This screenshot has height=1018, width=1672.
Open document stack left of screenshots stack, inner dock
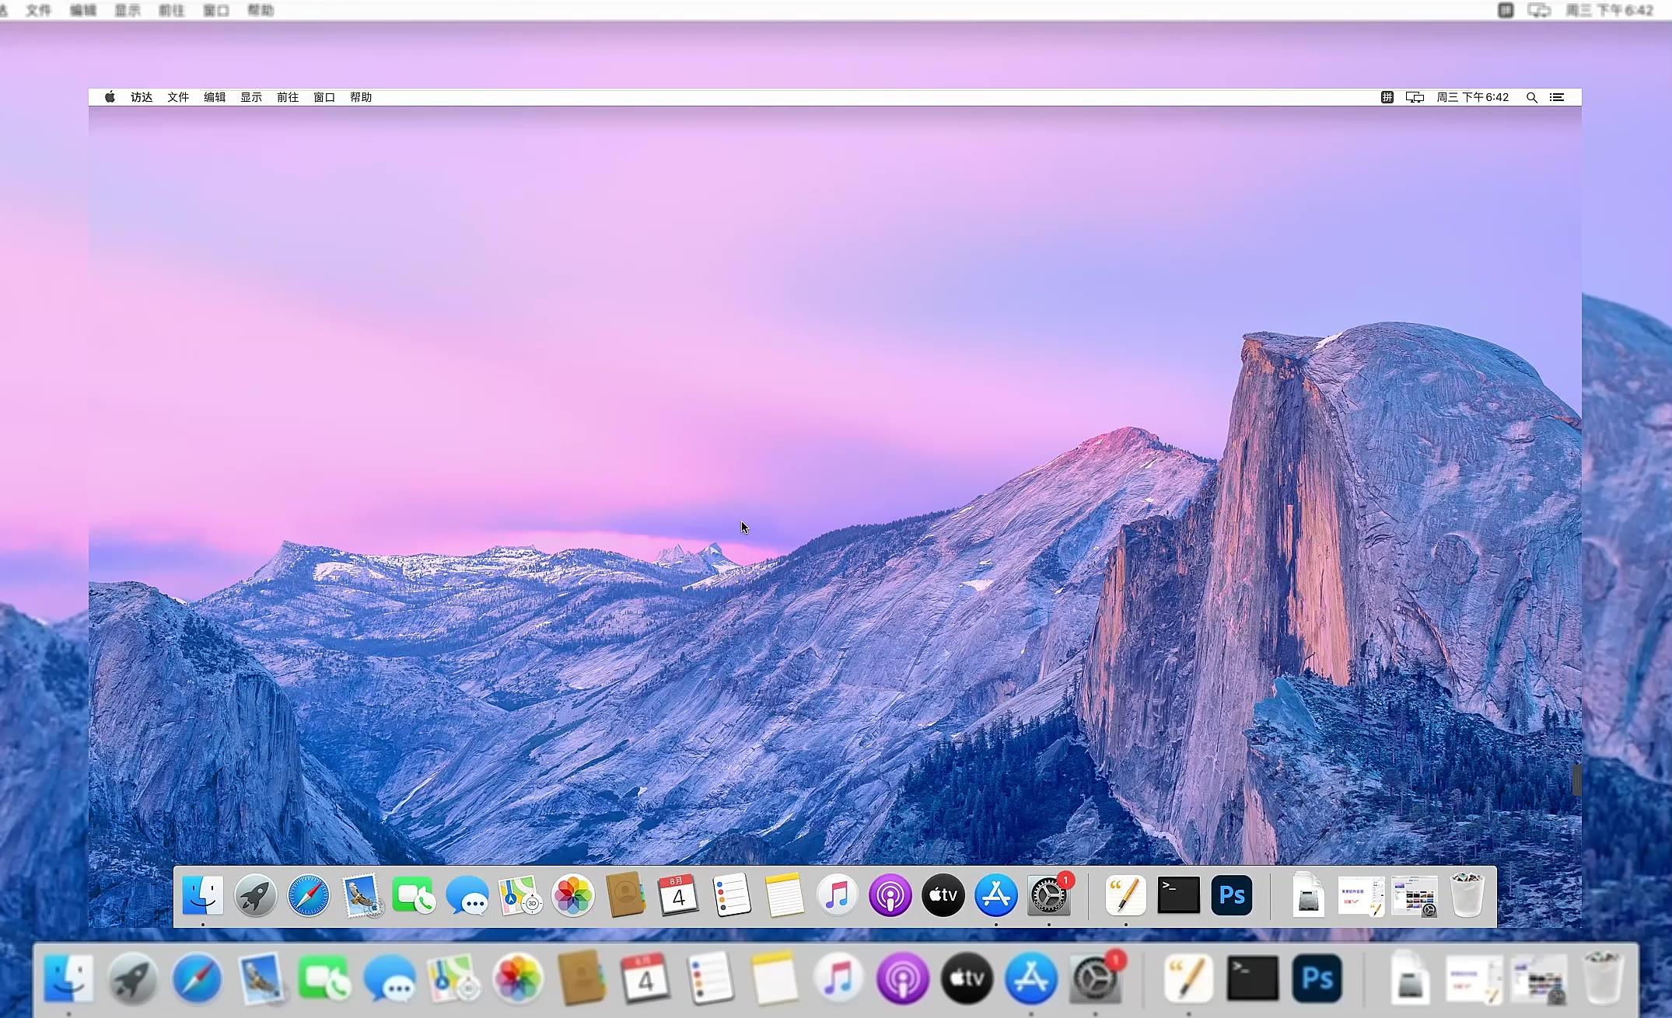(x=1362, y=895)
